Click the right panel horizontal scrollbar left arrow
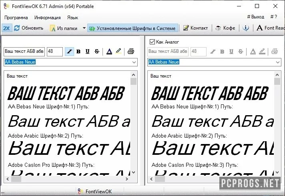285x196 pixels. point(151,179)
